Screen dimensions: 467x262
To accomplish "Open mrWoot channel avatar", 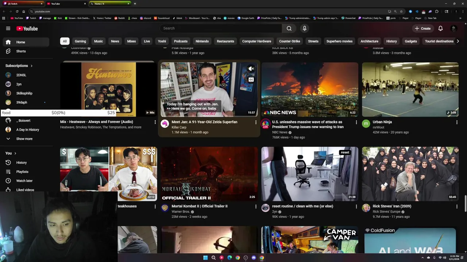I will 366,124.
